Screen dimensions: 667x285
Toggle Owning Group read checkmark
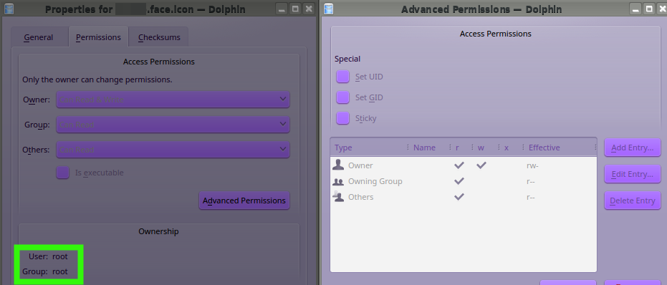click(x=459, y=181)
